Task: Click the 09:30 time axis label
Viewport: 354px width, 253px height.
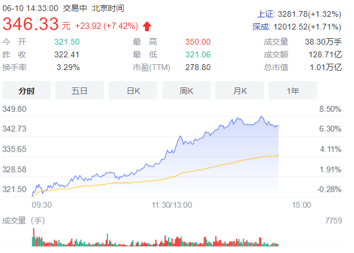Action: [x=42, y=204]
